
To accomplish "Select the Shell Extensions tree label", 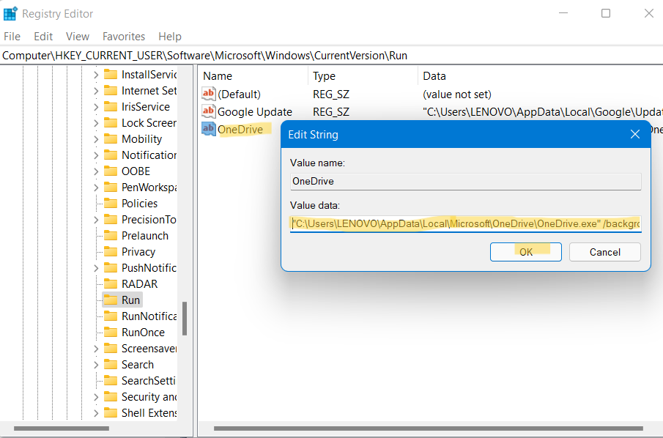I will [x=149, y=412].
